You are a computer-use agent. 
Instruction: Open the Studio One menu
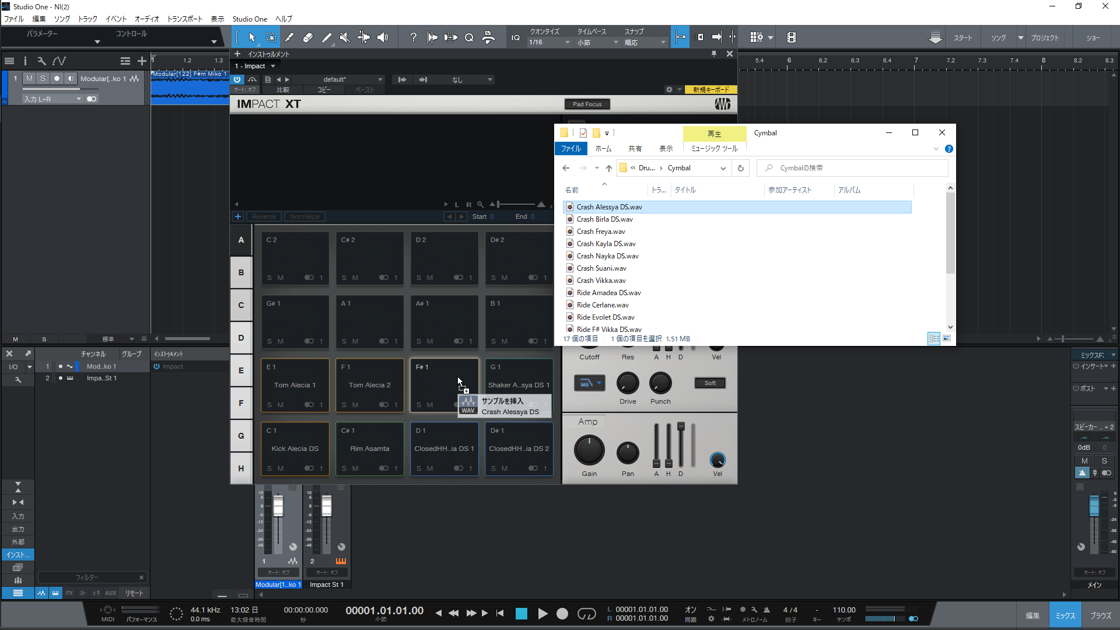250,19
